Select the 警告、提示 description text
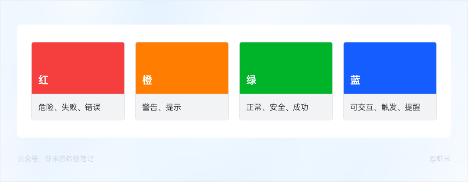This screenshot has width=468, height=182. (x=162, y=107)
